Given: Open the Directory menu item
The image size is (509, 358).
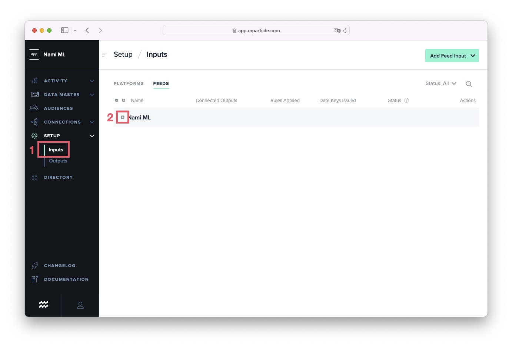Looking at the screenshot, I should click(59, 177).
